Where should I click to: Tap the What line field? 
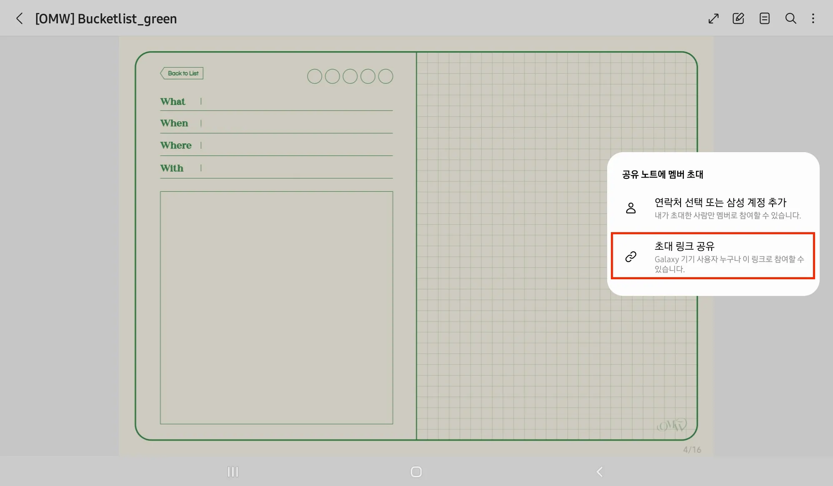coord(296,102)
